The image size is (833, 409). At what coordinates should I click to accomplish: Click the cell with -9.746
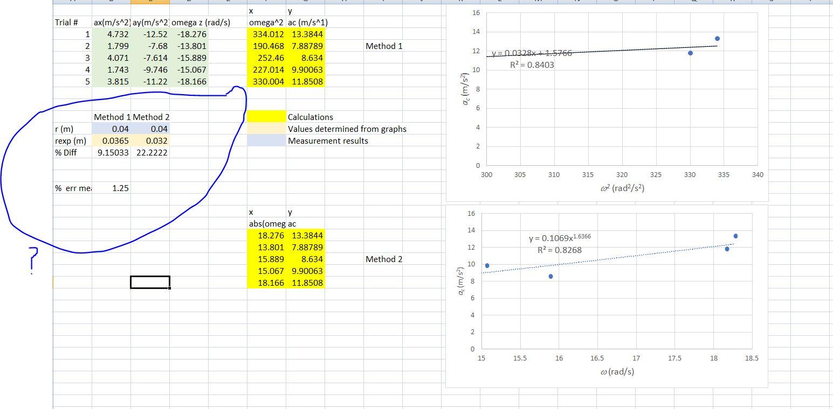tap(150, 69)
